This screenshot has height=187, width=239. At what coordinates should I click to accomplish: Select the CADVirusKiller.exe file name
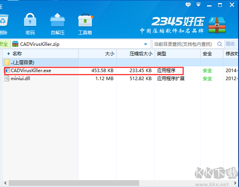pos(31,71)
